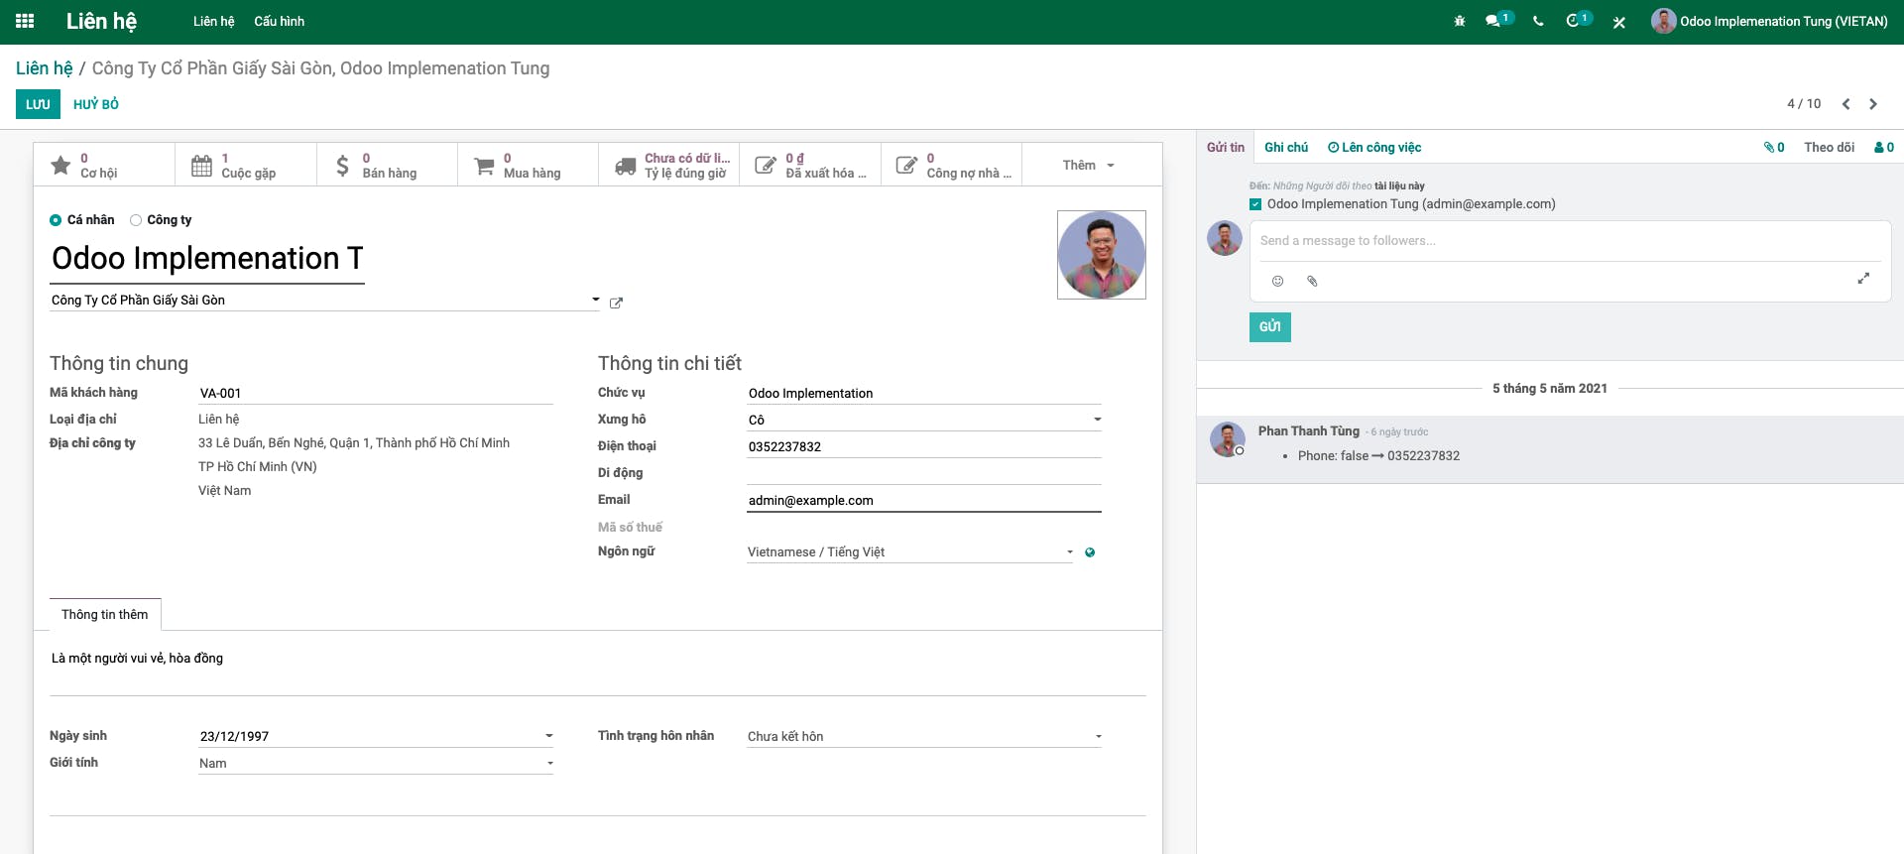
Task: Click the debug bug icon in top bar
Action: click(1460, 21)
